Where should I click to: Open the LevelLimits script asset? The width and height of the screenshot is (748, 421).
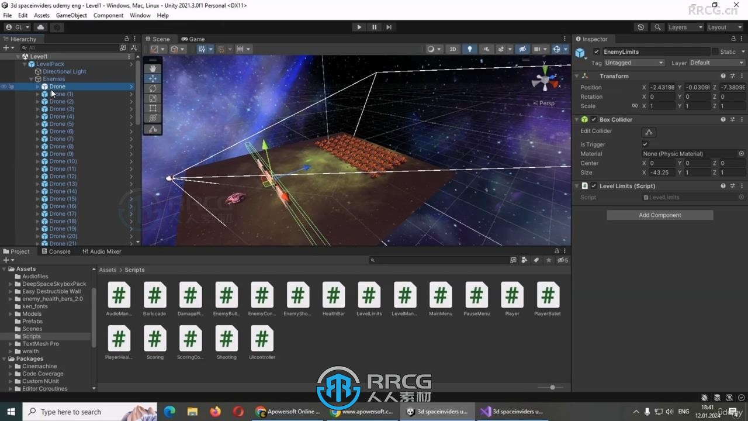(369, 299)
